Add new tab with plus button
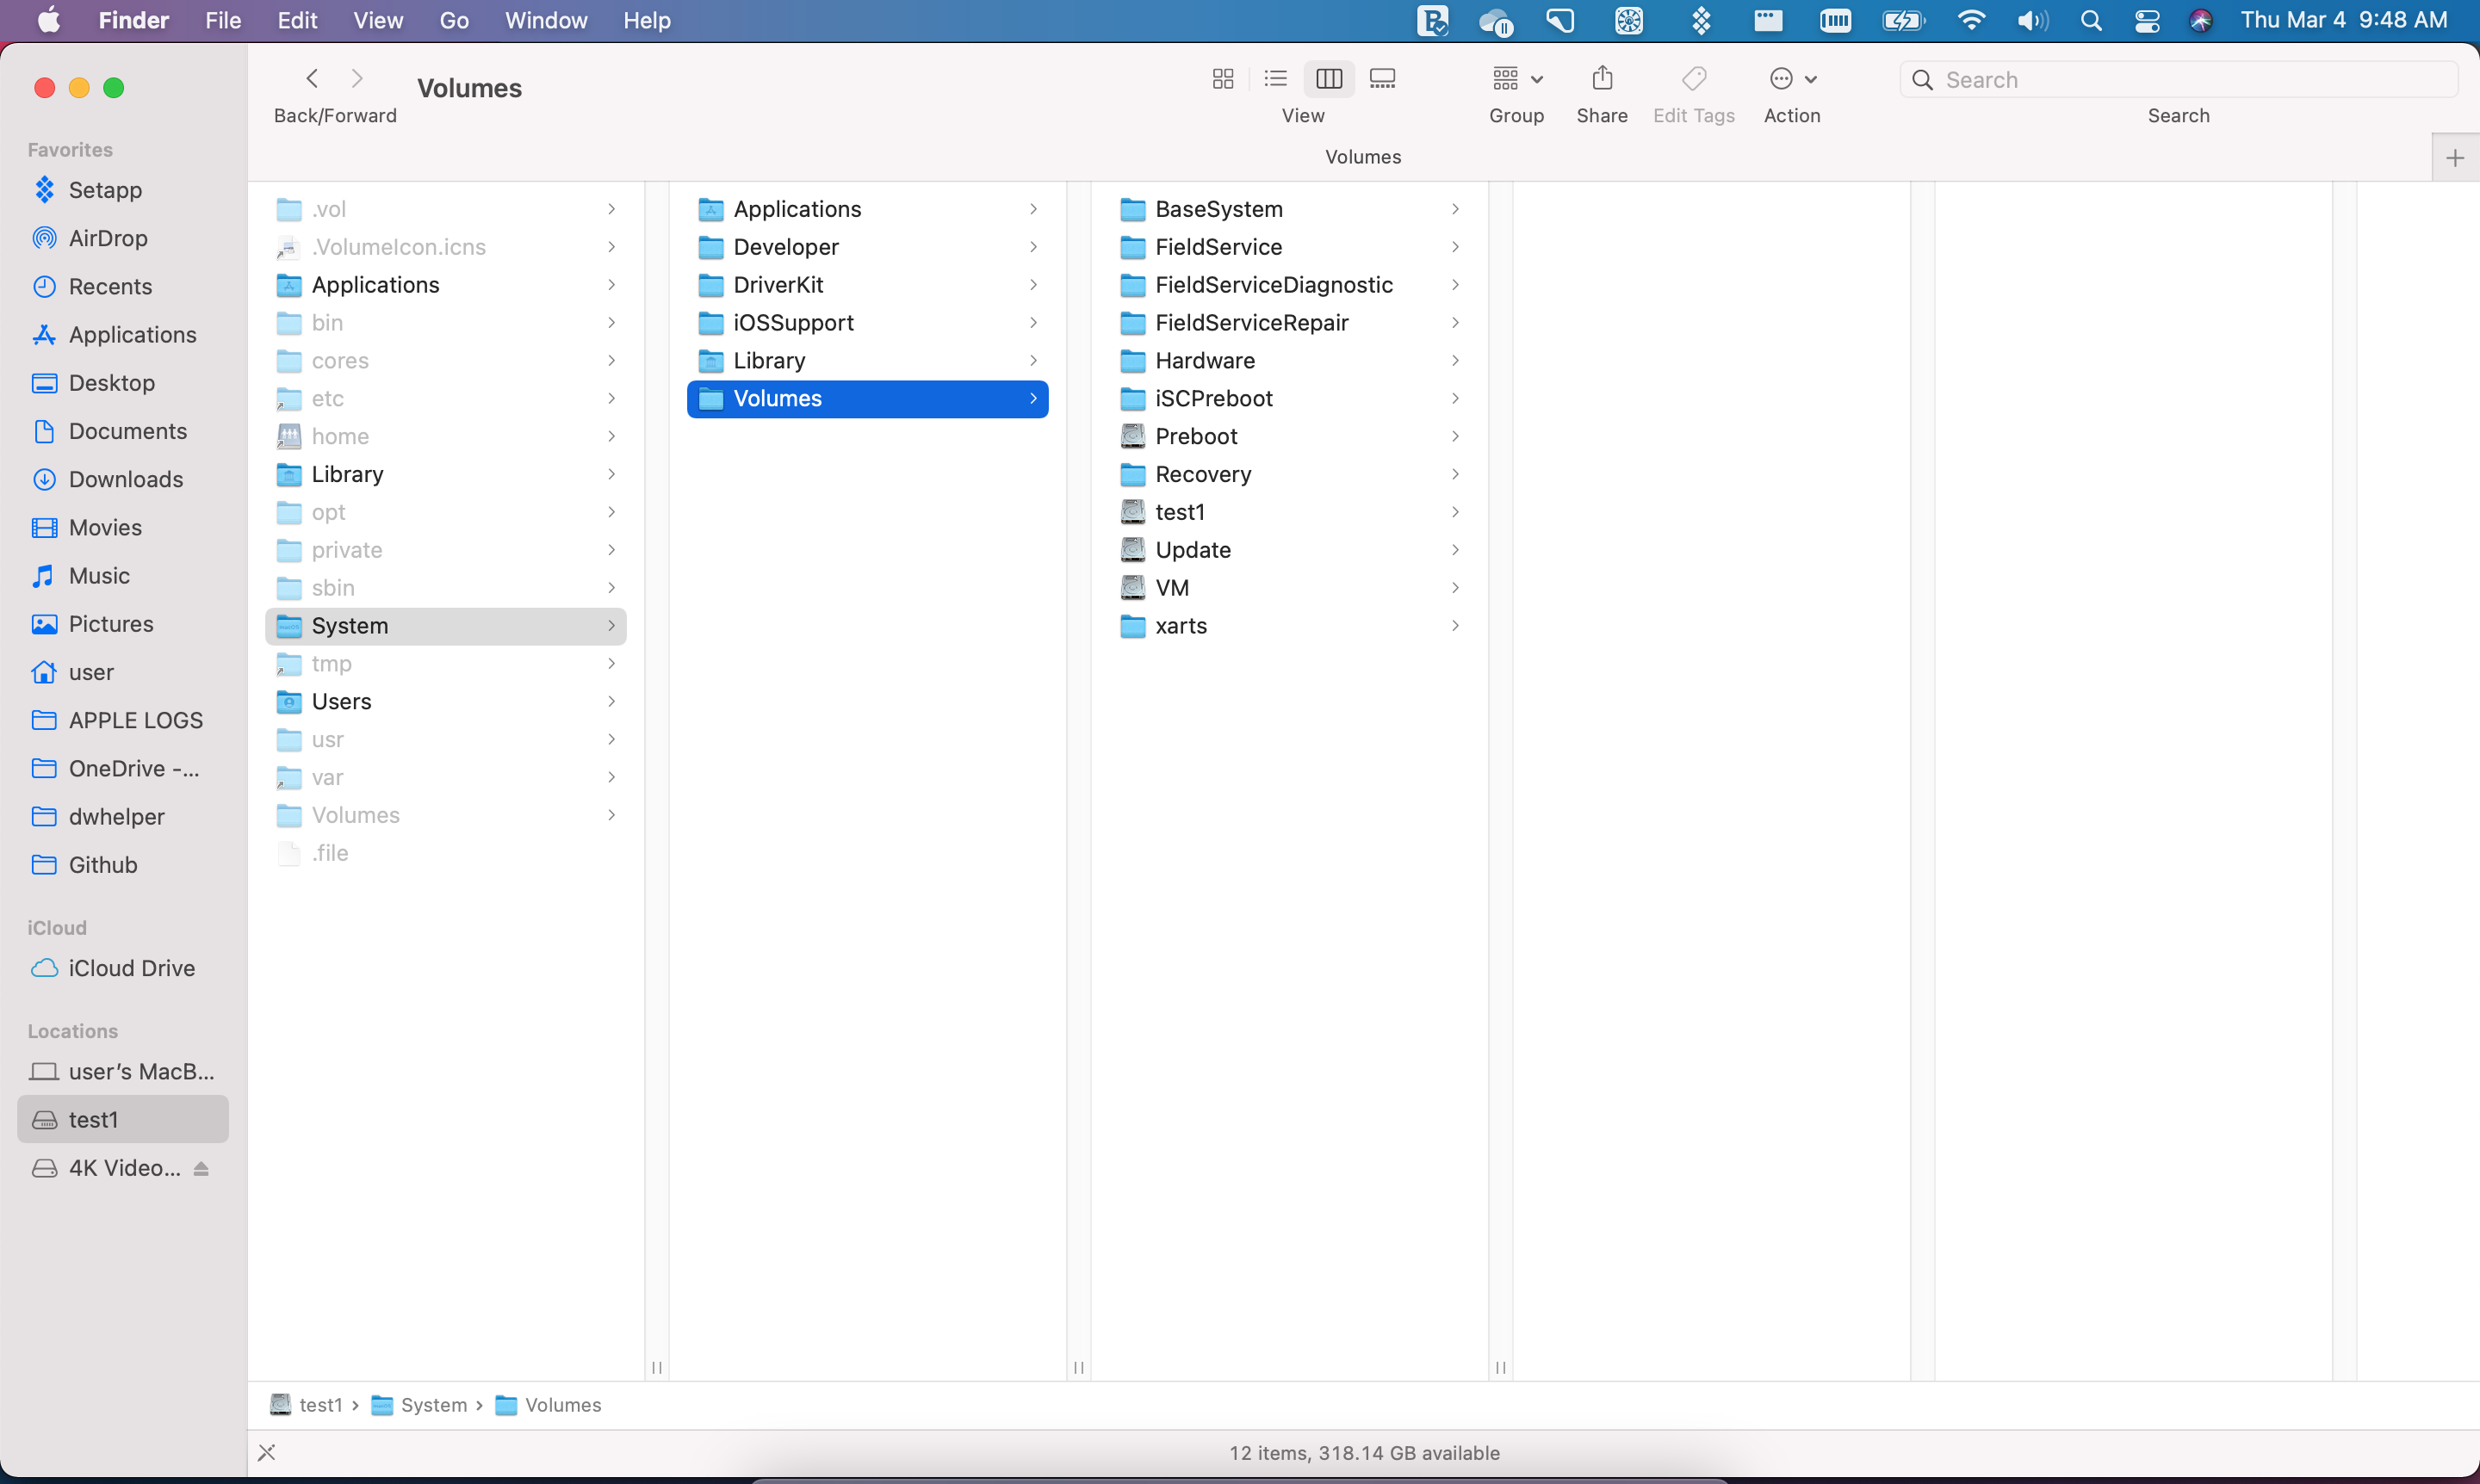Image resolution: width=2480 pixels, height=1484 pixels. [2454, 158]
